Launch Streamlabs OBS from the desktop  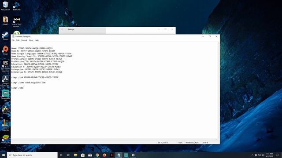pos(5,95)
